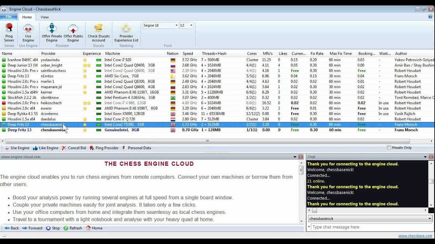Open the Provider Experience List

tap(126, 33)
